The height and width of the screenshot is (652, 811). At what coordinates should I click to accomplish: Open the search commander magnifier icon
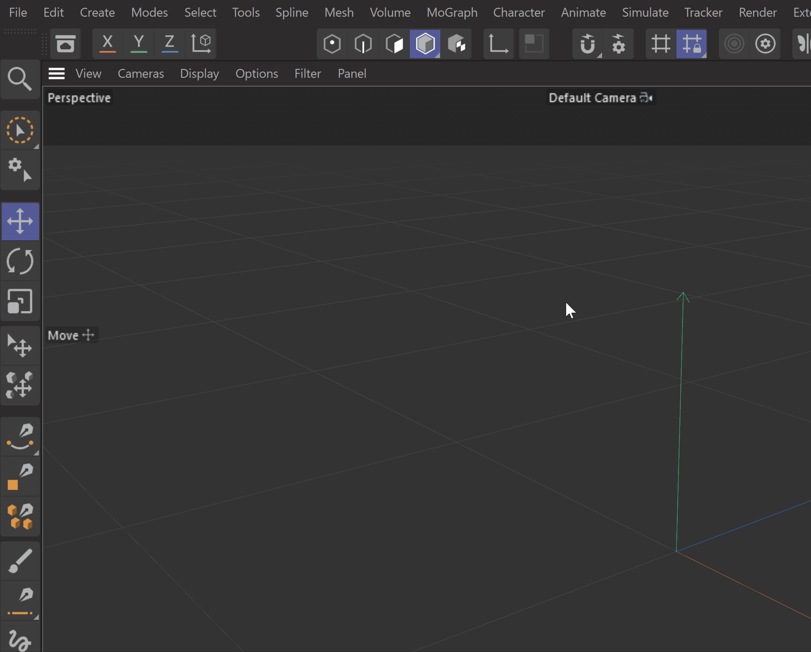(x=20, y=79)
